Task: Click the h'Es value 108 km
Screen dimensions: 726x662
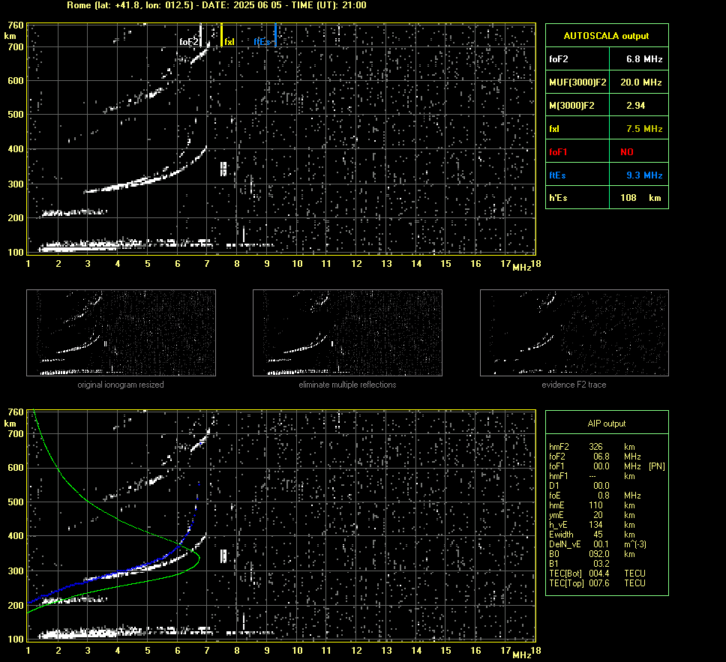Action: [640, 198]
